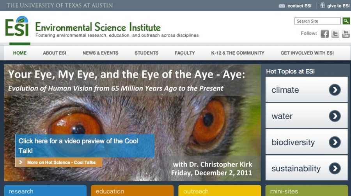Viewport: 351px width, 196px height.
Task: Expand the water hot topic arrow
Action: (x=335, y=116)
